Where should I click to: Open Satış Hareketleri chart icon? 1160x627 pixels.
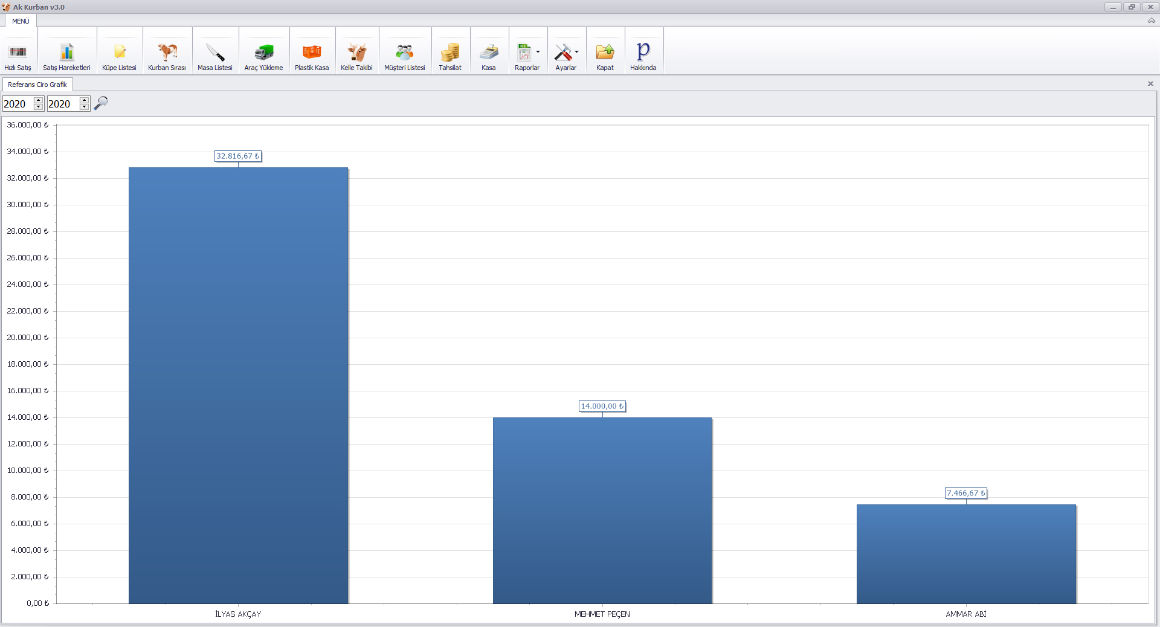coord(66,53)
